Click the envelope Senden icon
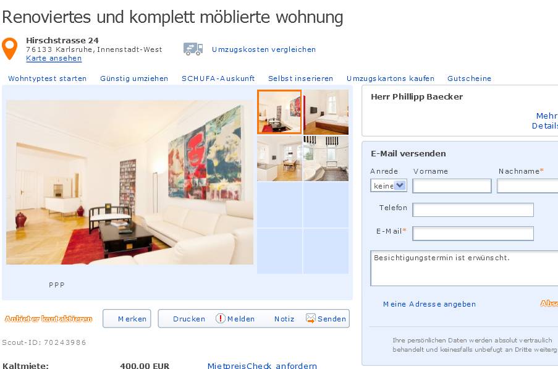The height and width of the screenshot is (369, 558). (311, 318)
